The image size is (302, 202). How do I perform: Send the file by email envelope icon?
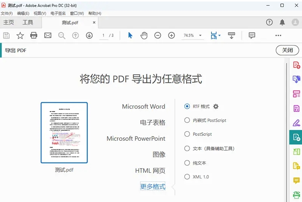(x=48, y=35)
